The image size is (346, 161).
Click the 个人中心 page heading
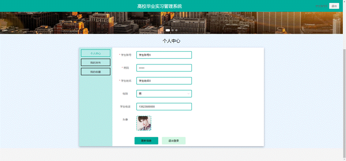[171, 41]
